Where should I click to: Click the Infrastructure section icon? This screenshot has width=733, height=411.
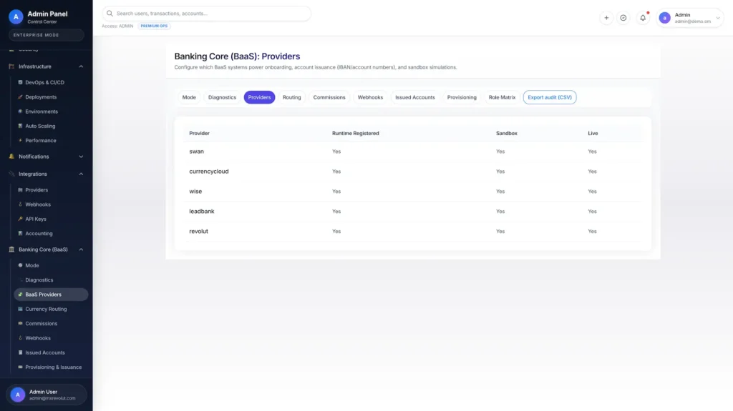(x=11, y=66)
